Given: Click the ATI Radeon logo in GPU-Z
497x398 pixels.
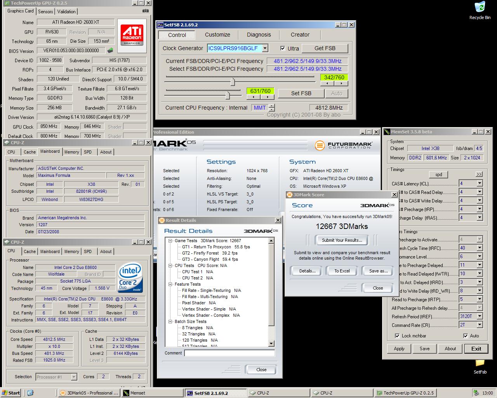Looking at the screenshot, I should [132, 35].
